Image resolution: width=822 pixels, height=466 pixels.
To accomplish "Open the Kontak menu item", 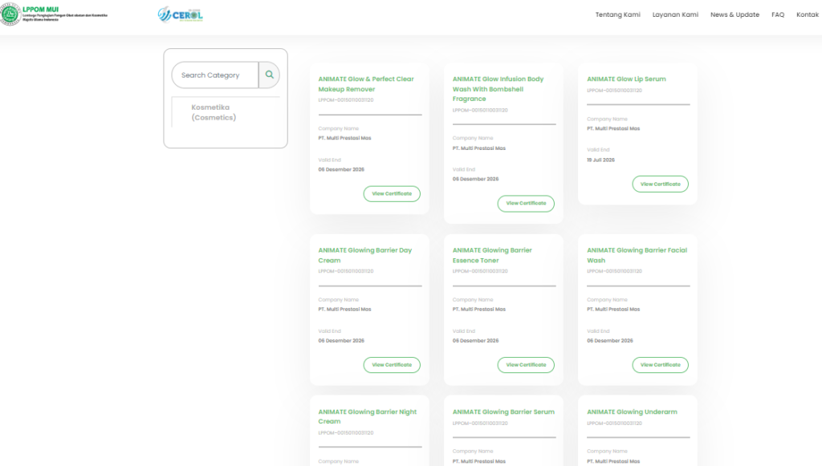I will tap(808, 14).
